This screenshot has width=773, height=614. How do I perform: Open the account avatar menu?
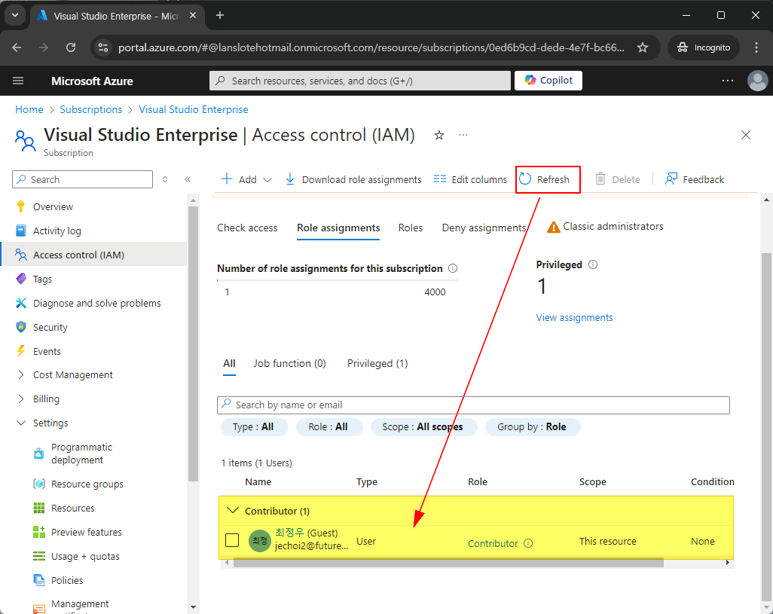[x=758, y=81]
